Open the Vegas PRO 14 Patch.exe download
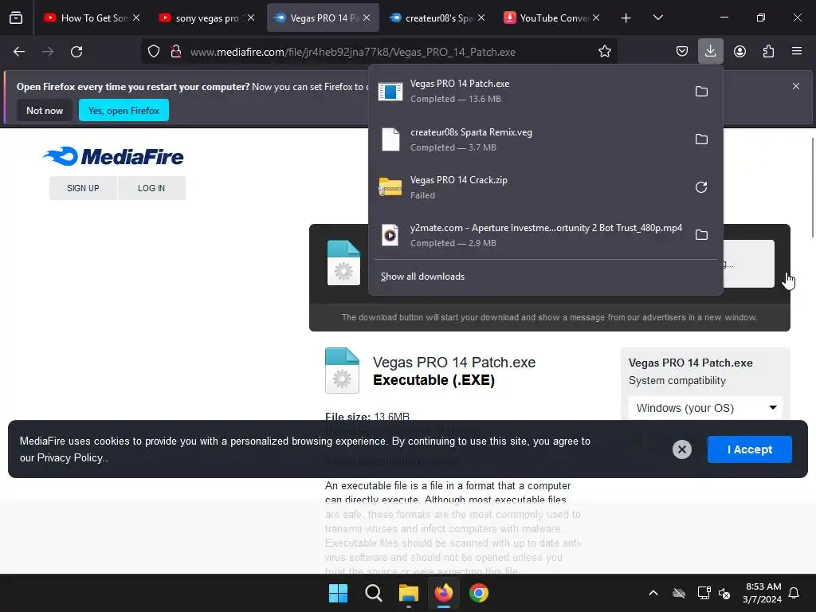The image size is (816, 612). 528,92
